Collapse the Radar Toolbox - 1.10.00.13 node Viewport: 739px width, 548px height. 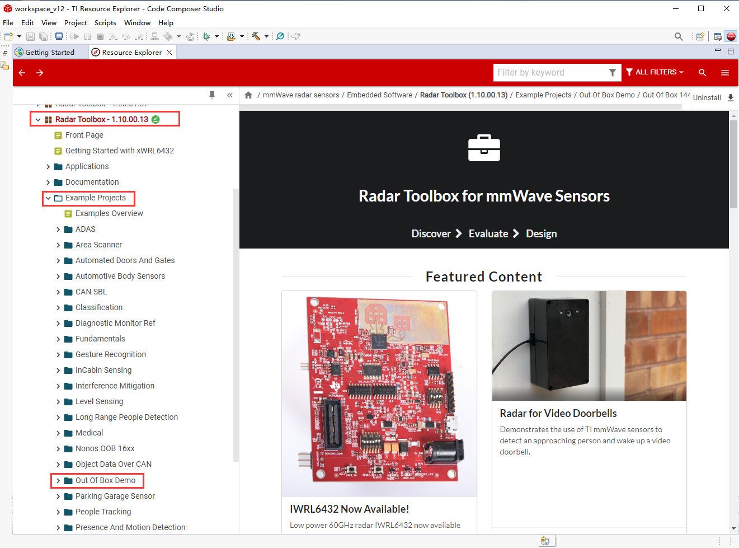click(x=38, y=120)
